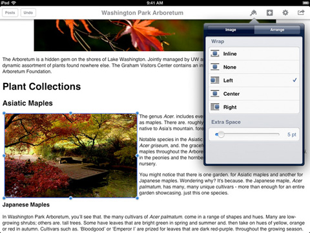Tap the Plant Collections heading
310x233 pixels.
coord(42,87)
